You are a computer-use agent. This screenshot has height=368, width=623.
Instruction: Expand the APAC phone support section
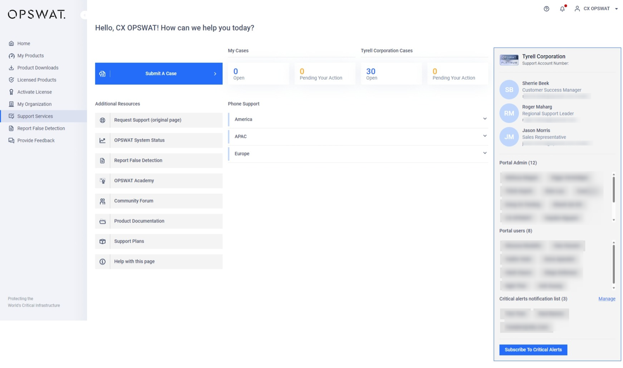(358, 136)
